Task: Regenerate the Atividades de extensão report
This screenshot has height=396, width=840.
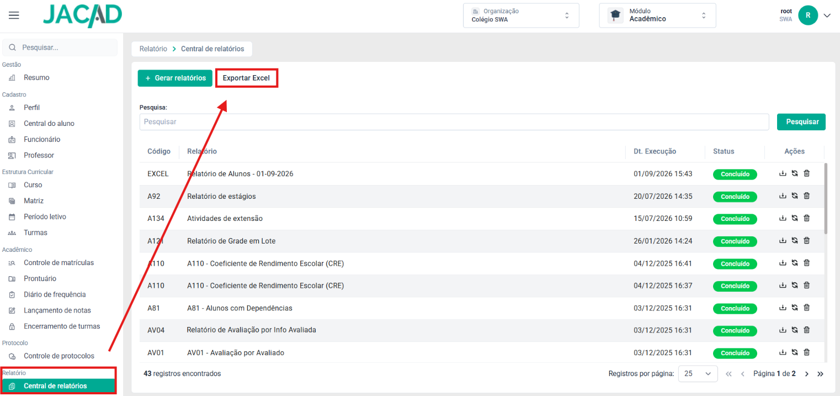Action: 794,218
